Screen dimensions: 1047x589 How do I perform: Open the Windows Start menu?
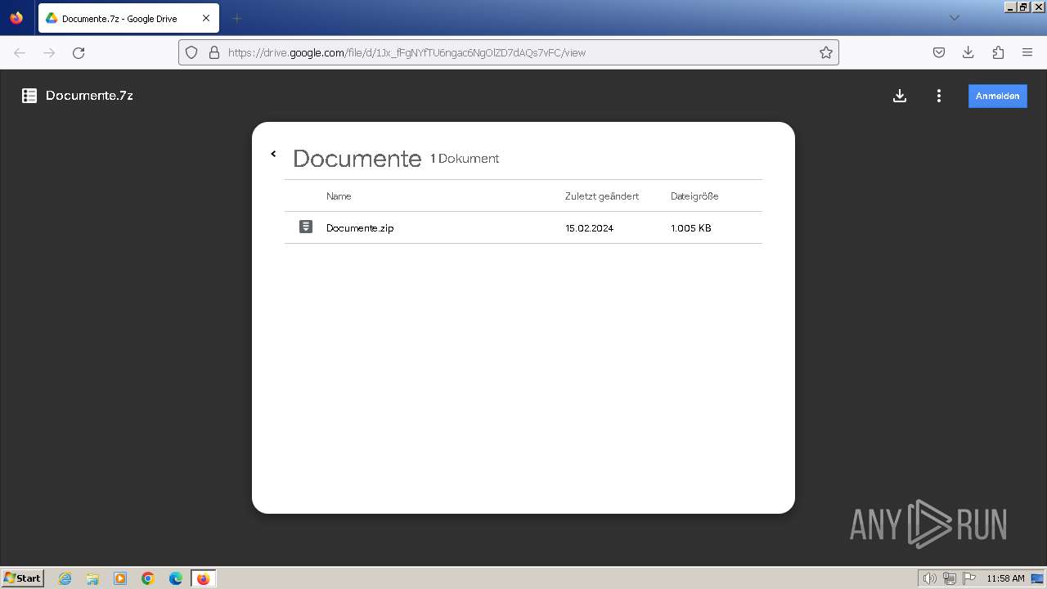(22, 578)
